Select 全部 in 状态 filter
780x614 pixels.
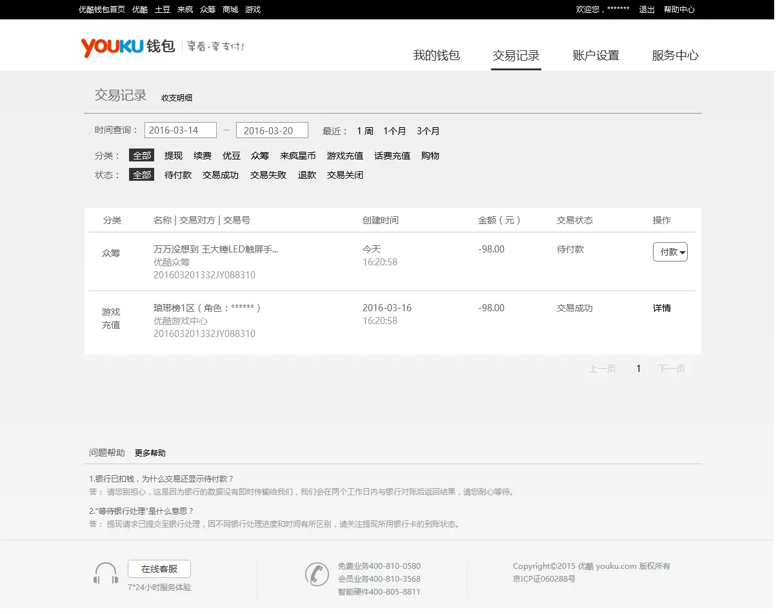coord(142,175)
